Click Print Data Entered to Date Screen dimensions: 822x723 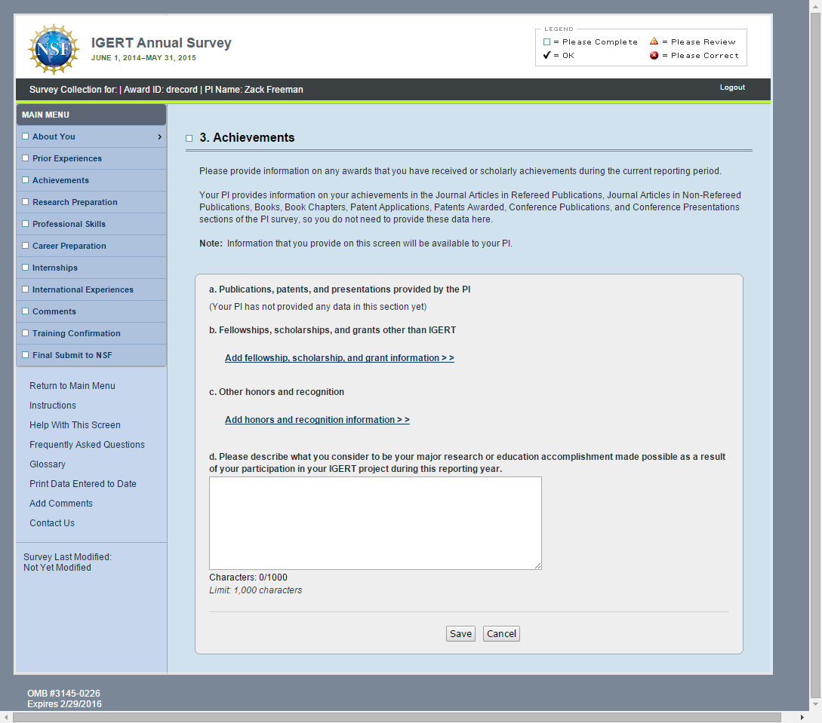(83, 484)
